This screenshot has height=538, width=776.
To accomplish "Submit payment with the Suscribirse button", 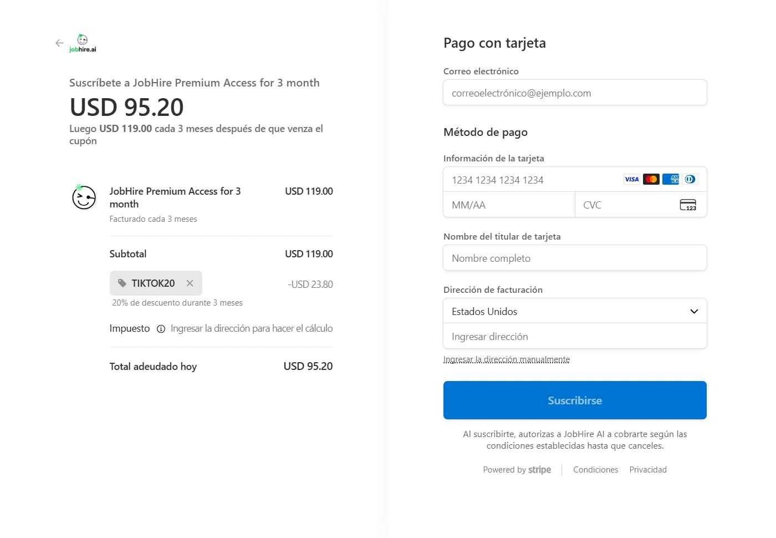I will click(x=575, y=400).
